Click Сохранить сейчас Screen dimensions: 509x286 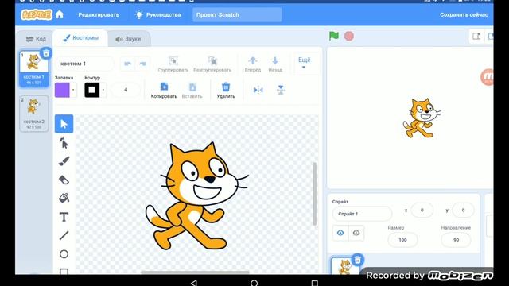(x=464, y=15)
